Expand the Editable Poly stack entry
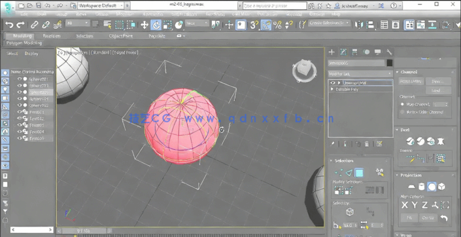The height and width of the screenshot is (237, 461). tap(333, 89)
